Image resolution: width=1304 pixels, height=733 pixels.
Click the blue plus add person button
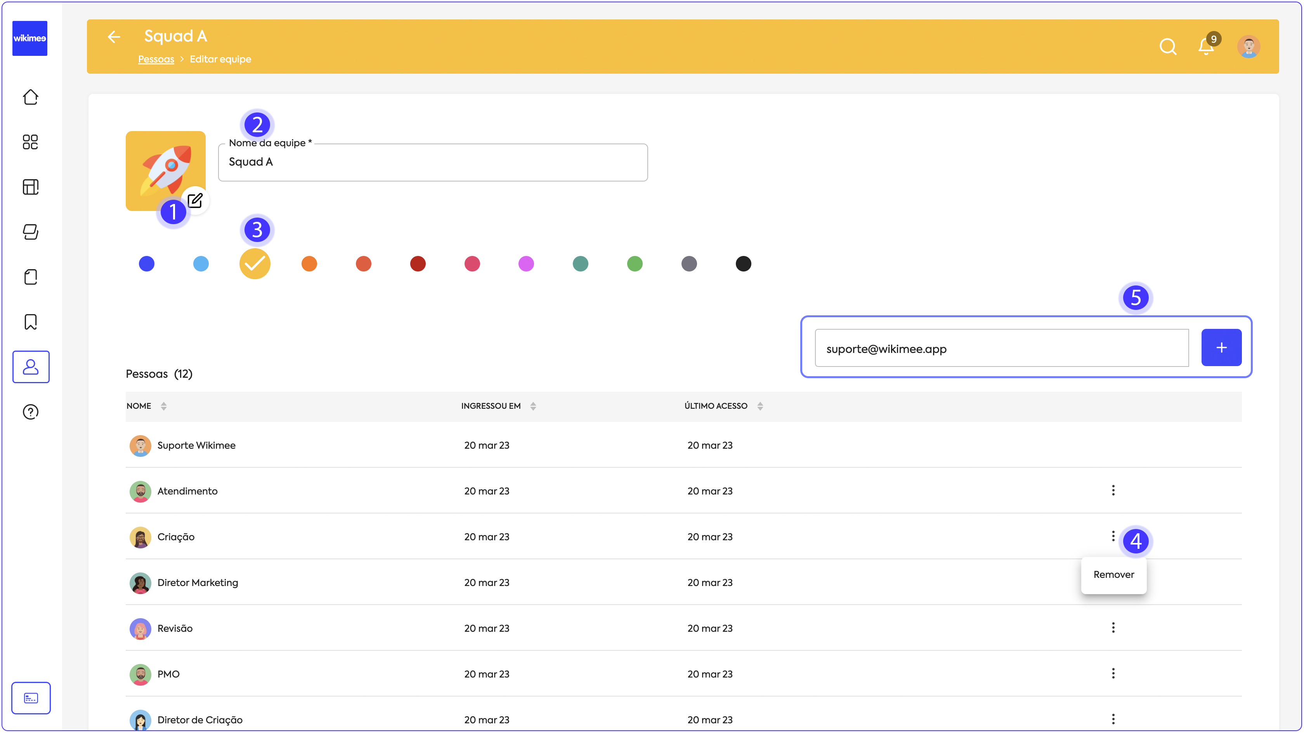[x=1221, y=347]
